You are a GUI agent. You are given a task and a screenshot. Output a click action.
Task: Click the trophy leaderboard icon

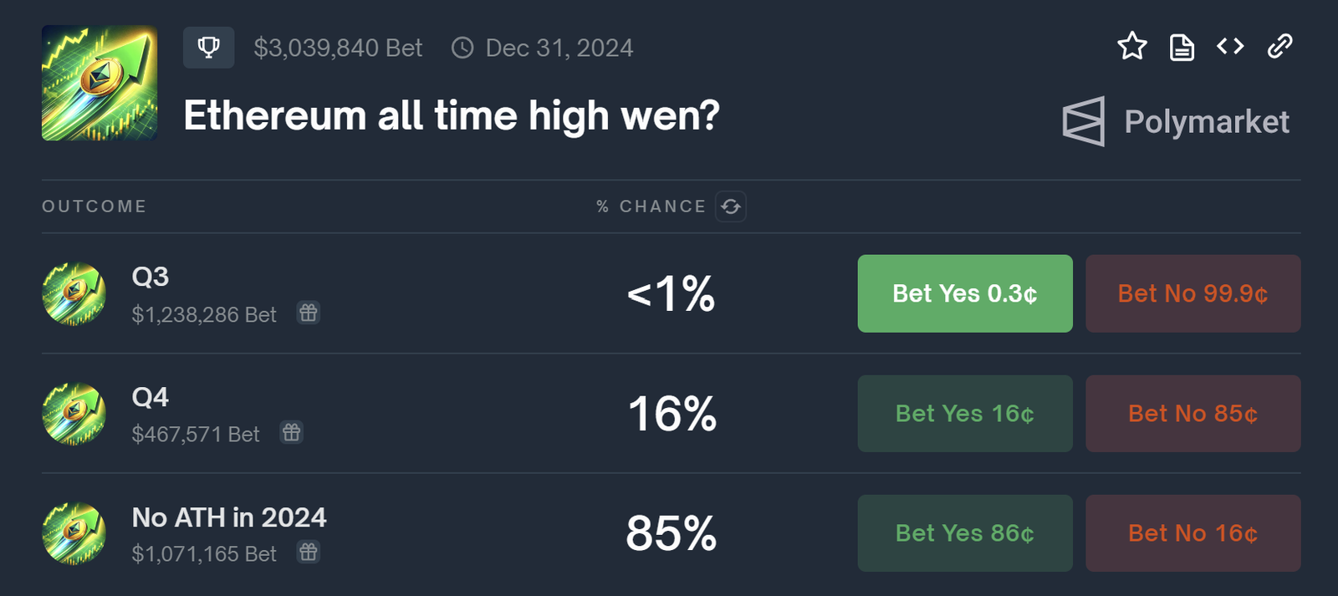[208, 48]
